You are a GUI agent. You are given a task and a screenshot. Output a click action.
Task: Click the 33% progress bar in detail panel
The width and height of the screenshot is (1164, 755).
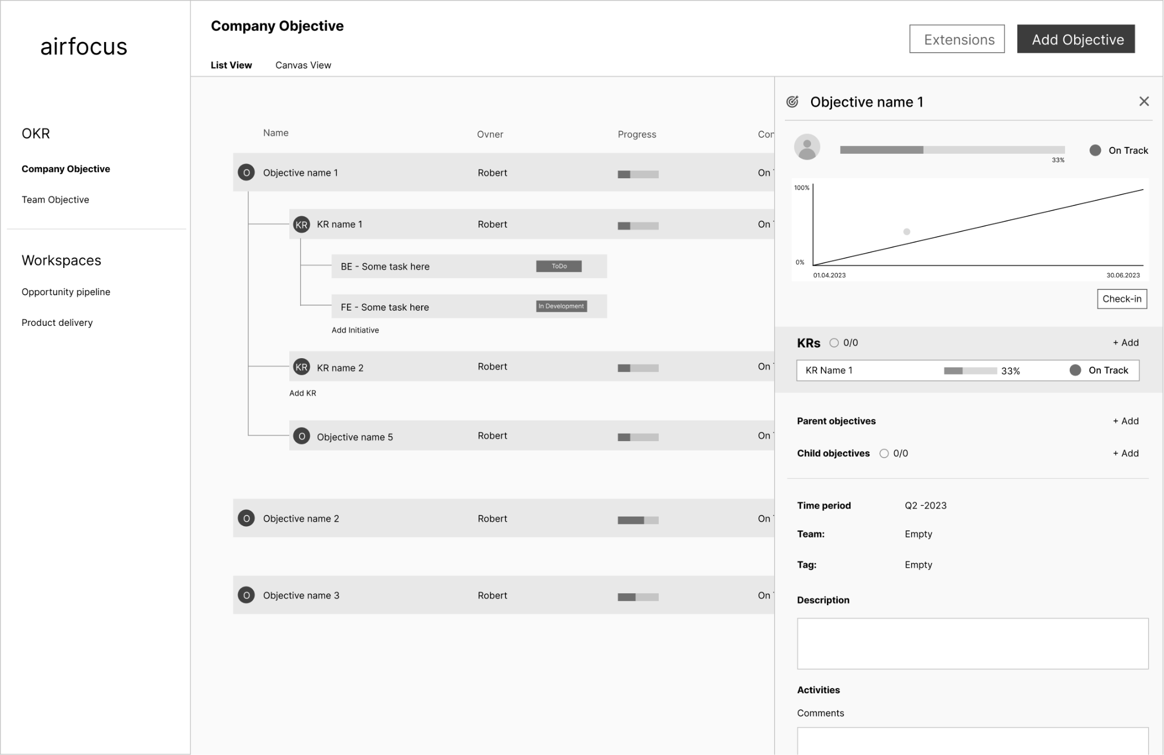(952, 150)
